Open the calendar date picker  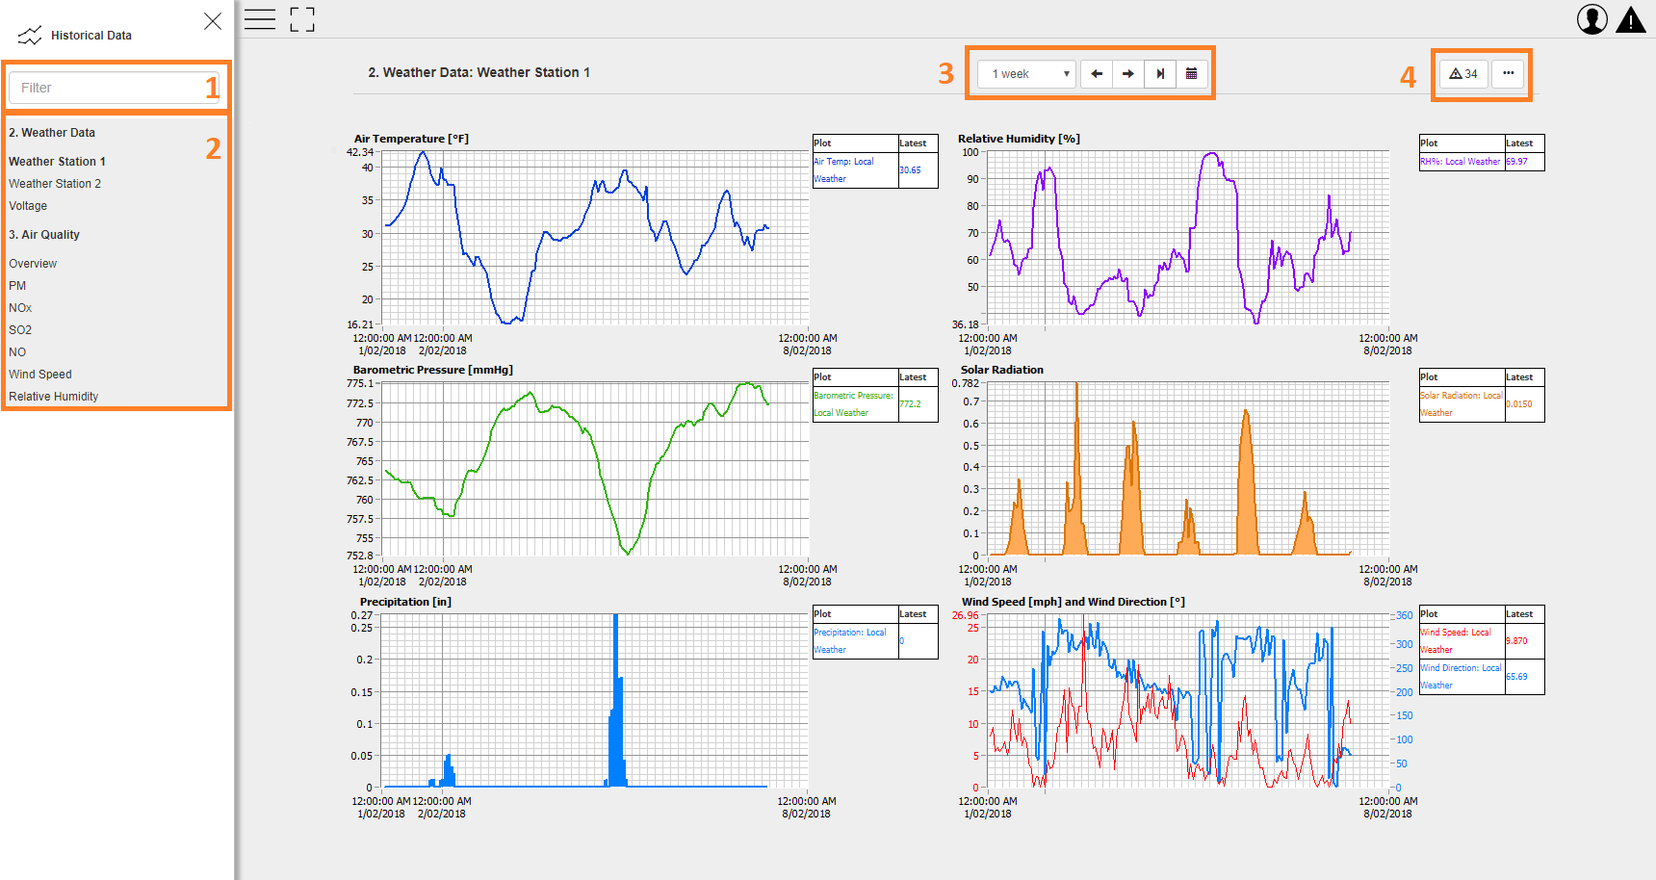tap(1192, 74)
